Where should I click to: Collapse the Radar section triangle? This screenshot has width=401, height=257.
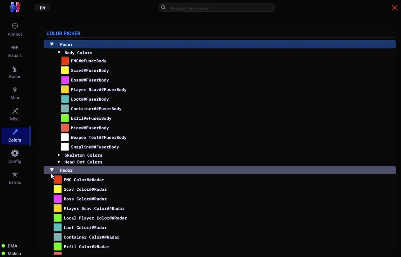pyautogui.click(x=52, y=170)
